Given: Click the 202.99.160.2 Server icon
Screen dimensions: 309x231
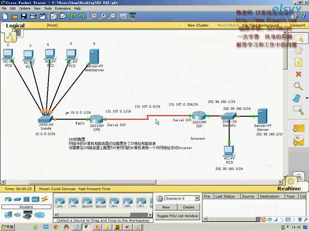Looking at the screenshot, I should tap(263, 116).
